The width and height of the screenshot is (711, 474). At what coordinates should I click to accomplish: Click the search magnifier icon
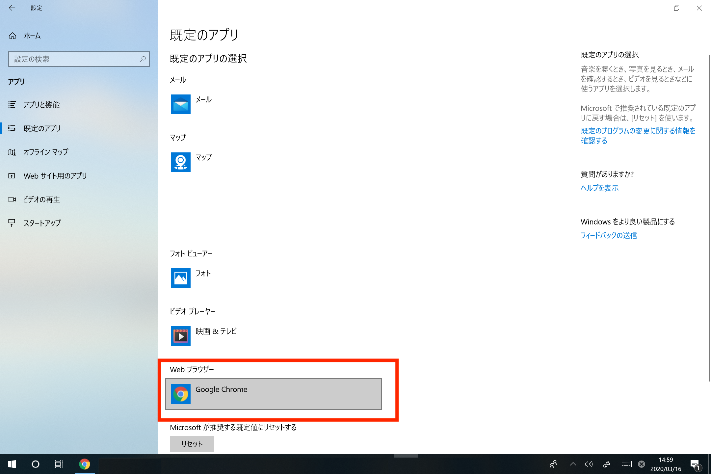coord(143,59)
